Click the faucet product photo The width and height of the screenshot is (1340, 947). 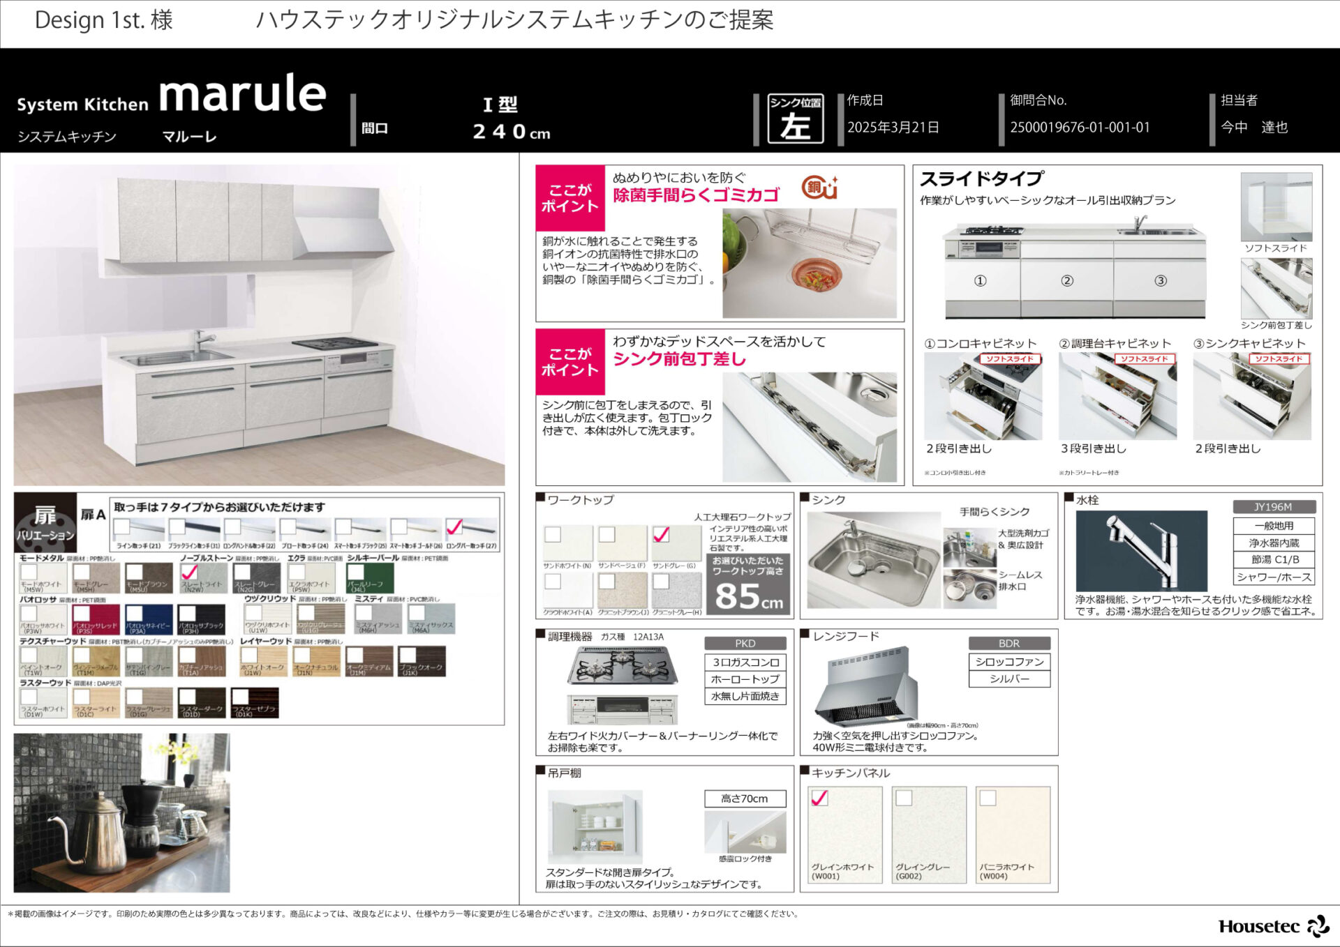pos(1141,551)
